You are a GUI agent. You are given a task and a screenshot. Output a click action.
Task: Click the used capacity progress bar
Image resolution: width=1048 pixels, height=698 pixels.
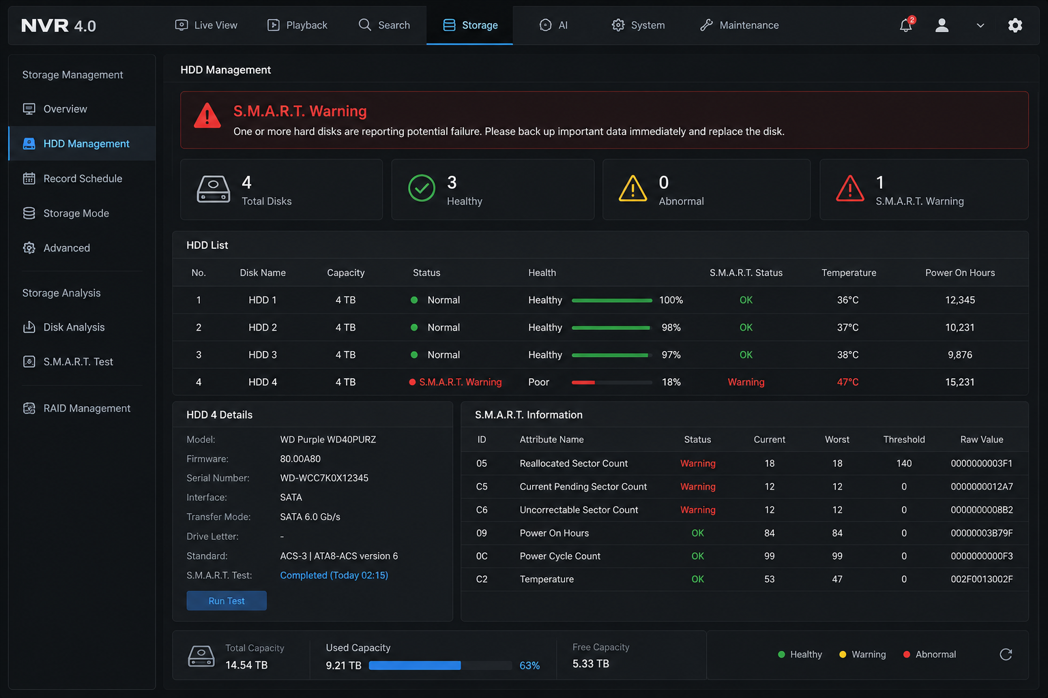point(440,665)
